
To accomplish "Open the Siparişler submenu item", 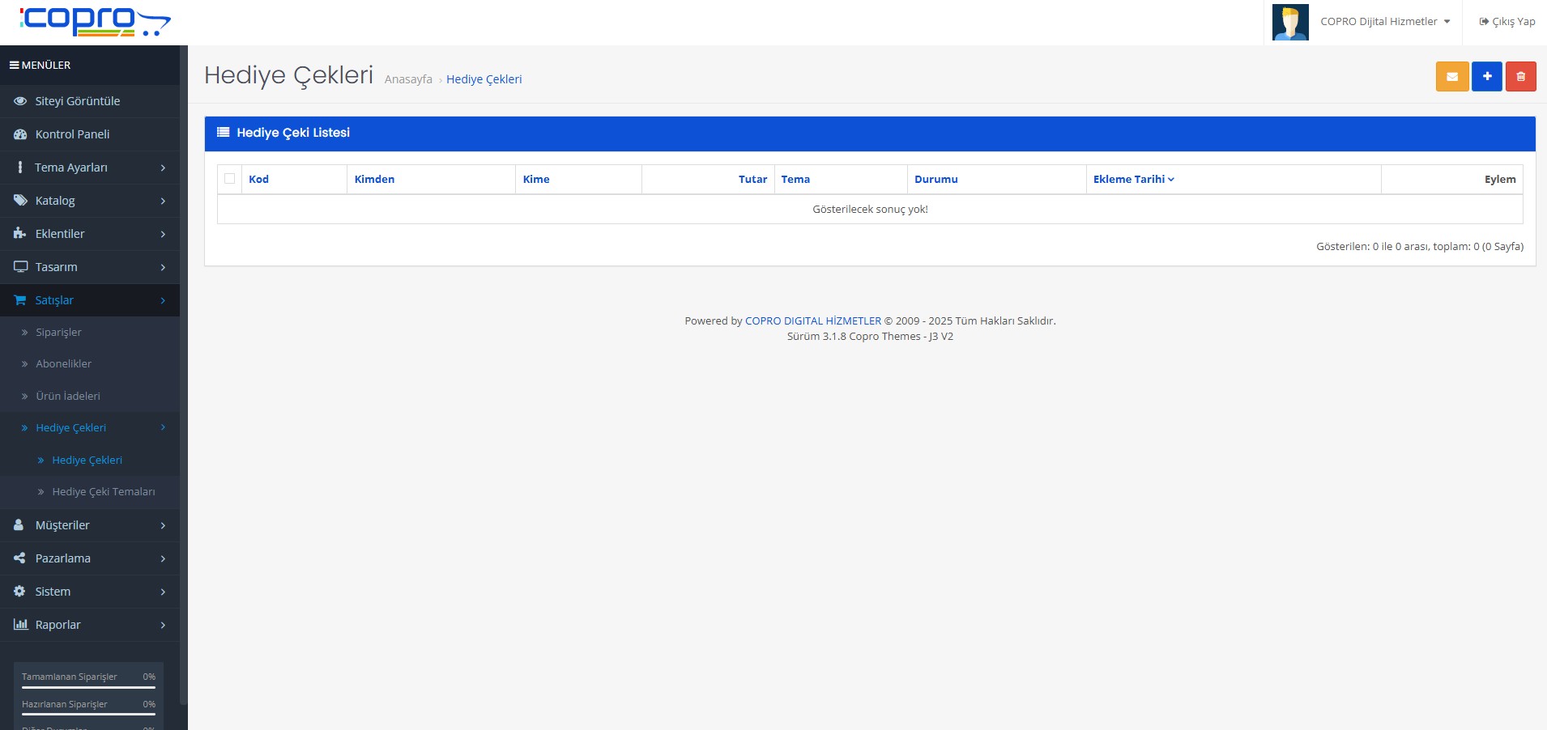I will pos(58,333).
